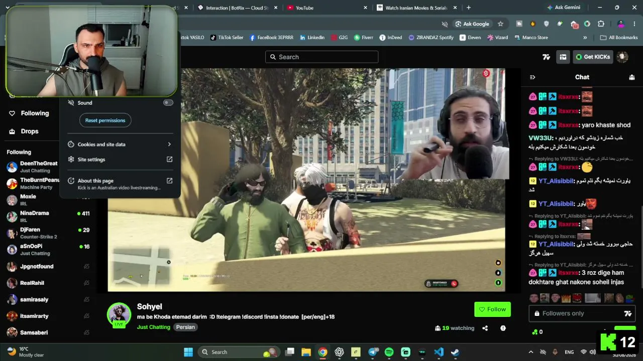Open Telegram from the taskbar
The height and width of the screenshot is (361, 643).
coord(372,352)
